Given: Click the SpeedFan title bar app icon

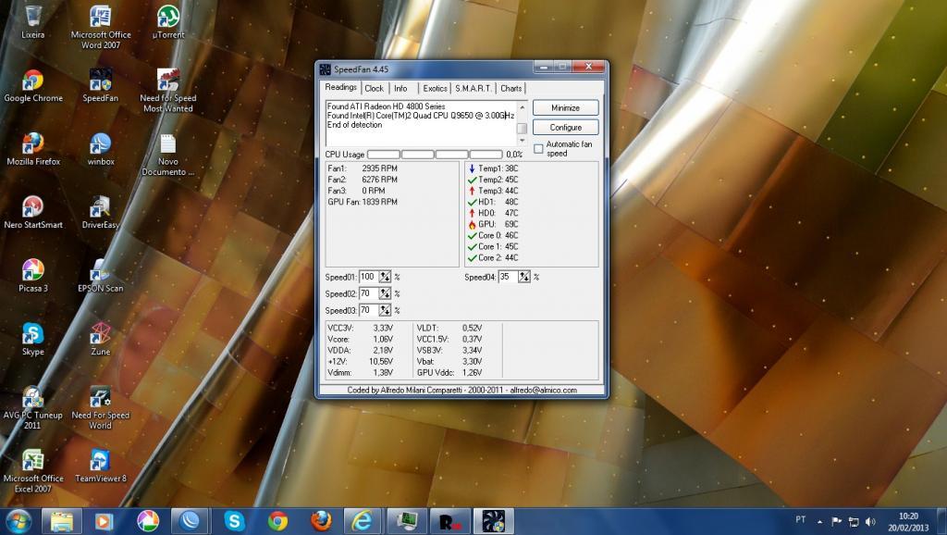Looking at the screenshot, I should coord(325,68).
